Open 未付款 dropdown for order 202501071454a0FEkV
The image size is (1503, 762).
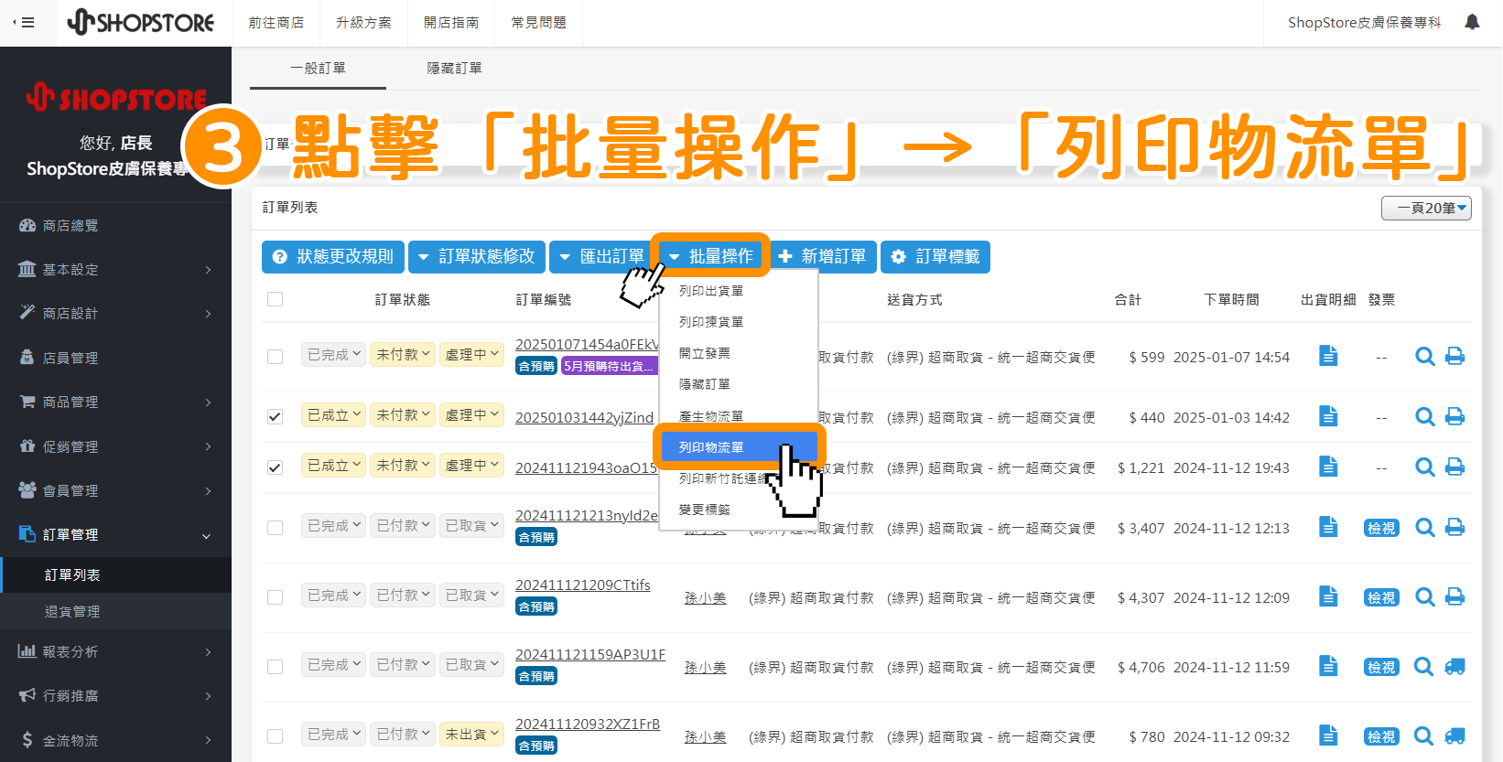pos(403,355)
